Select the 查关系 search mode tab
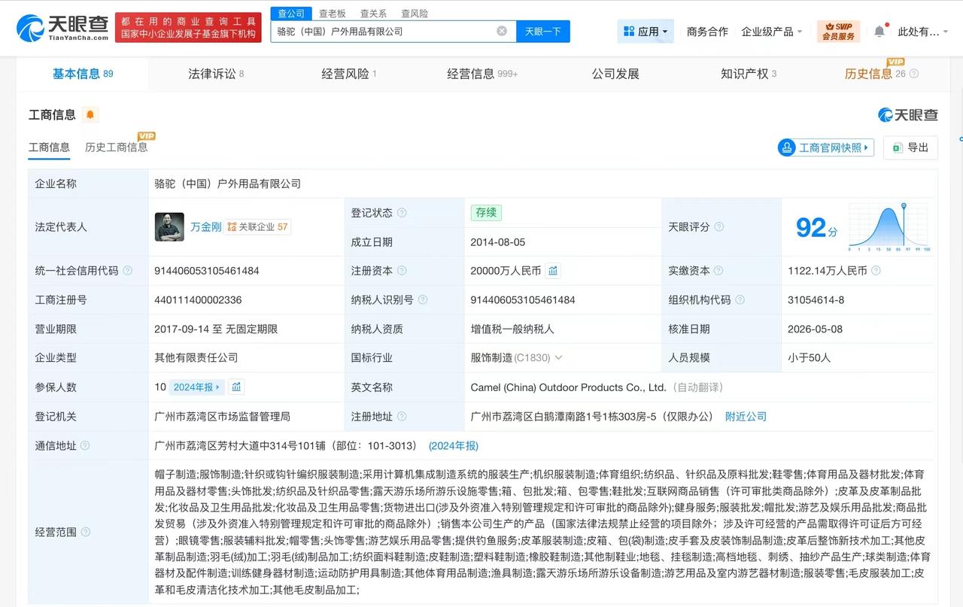 point(373,14)
